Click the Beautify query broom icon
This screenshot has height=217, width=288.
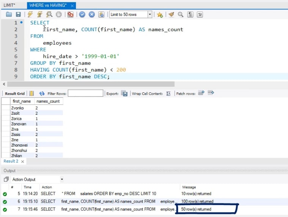171,14
